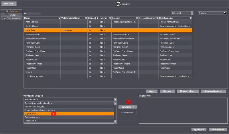Open the Klassisch view dropdown
229x134 pixels.
182,13
